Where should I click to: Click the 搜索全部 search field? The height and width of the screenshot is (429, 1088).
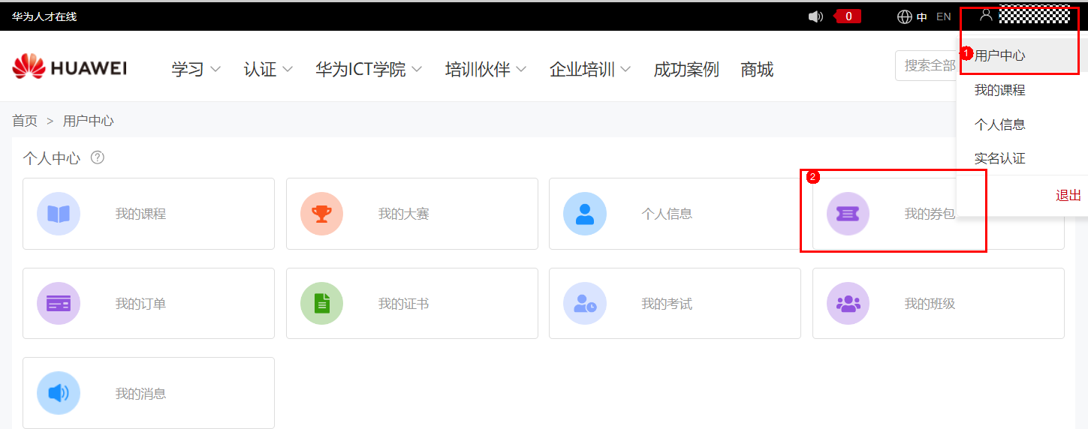(x=927, y=66)
